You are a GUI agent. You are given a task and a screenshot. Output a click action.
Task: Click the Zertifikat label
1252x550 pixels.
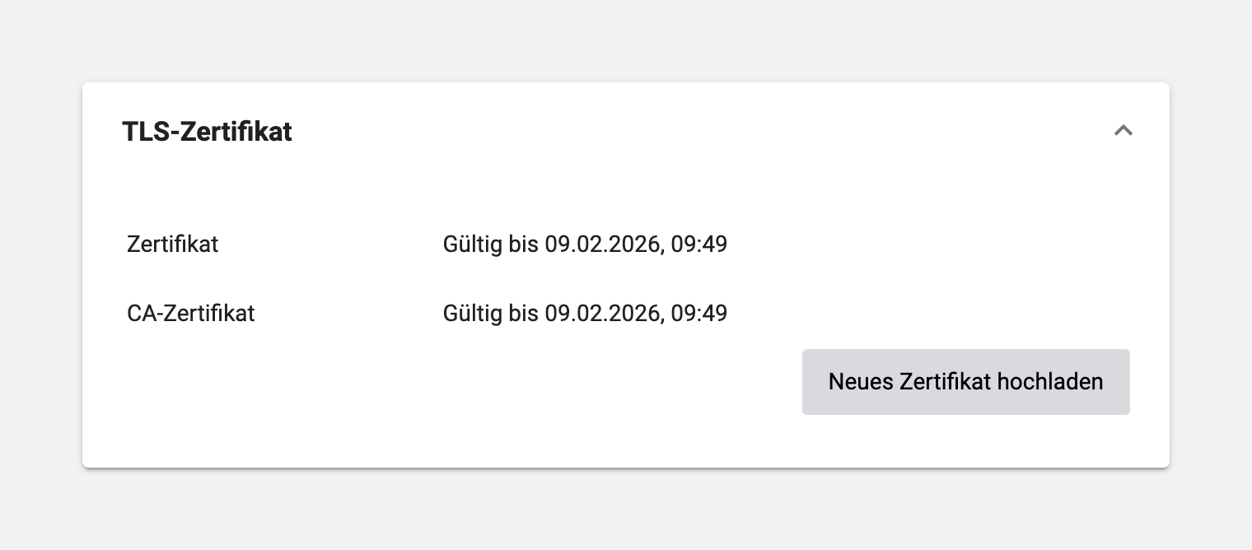(x=172, y=244)
